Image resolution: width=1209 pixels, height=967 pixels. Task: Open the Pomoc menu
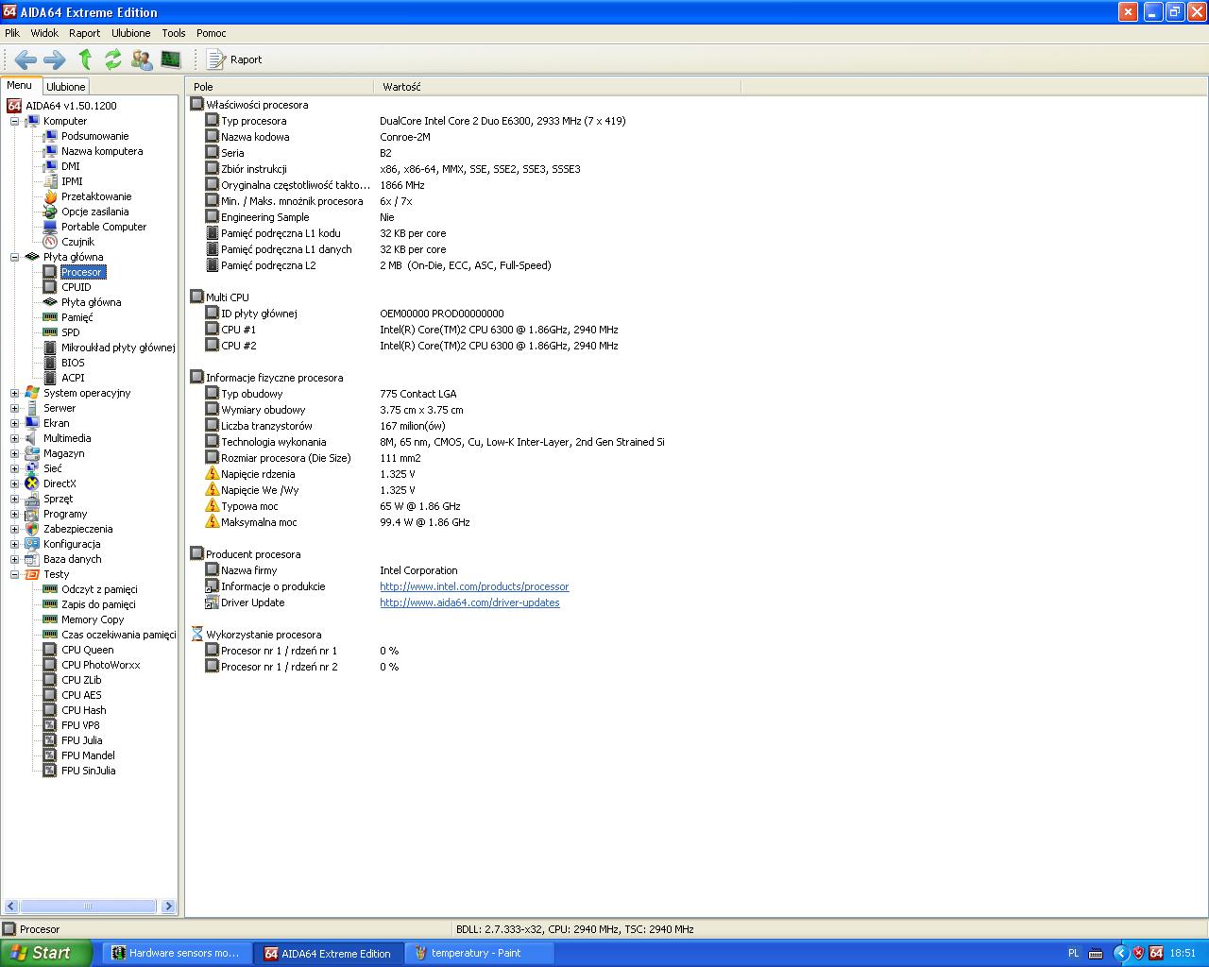click(212, 33)
